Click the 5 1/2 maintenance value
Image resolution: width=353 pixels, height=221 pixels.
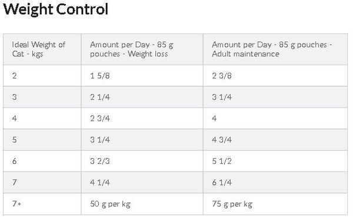222,161
